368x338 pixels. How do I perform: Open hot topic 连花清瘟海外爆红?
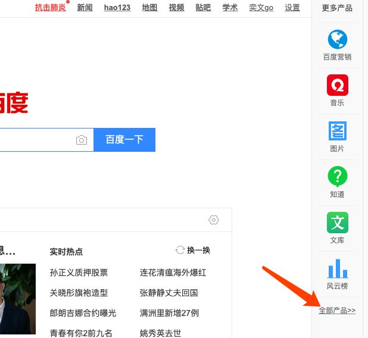(x=173, y=273)
